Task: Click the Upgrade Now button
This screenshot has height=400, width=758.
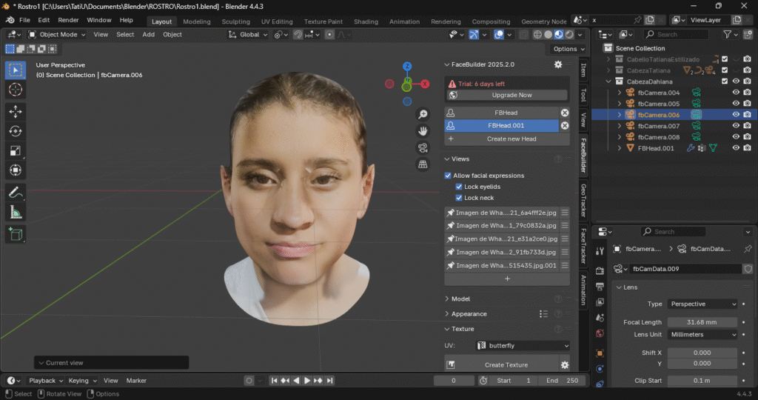Action: coord(512,95)
